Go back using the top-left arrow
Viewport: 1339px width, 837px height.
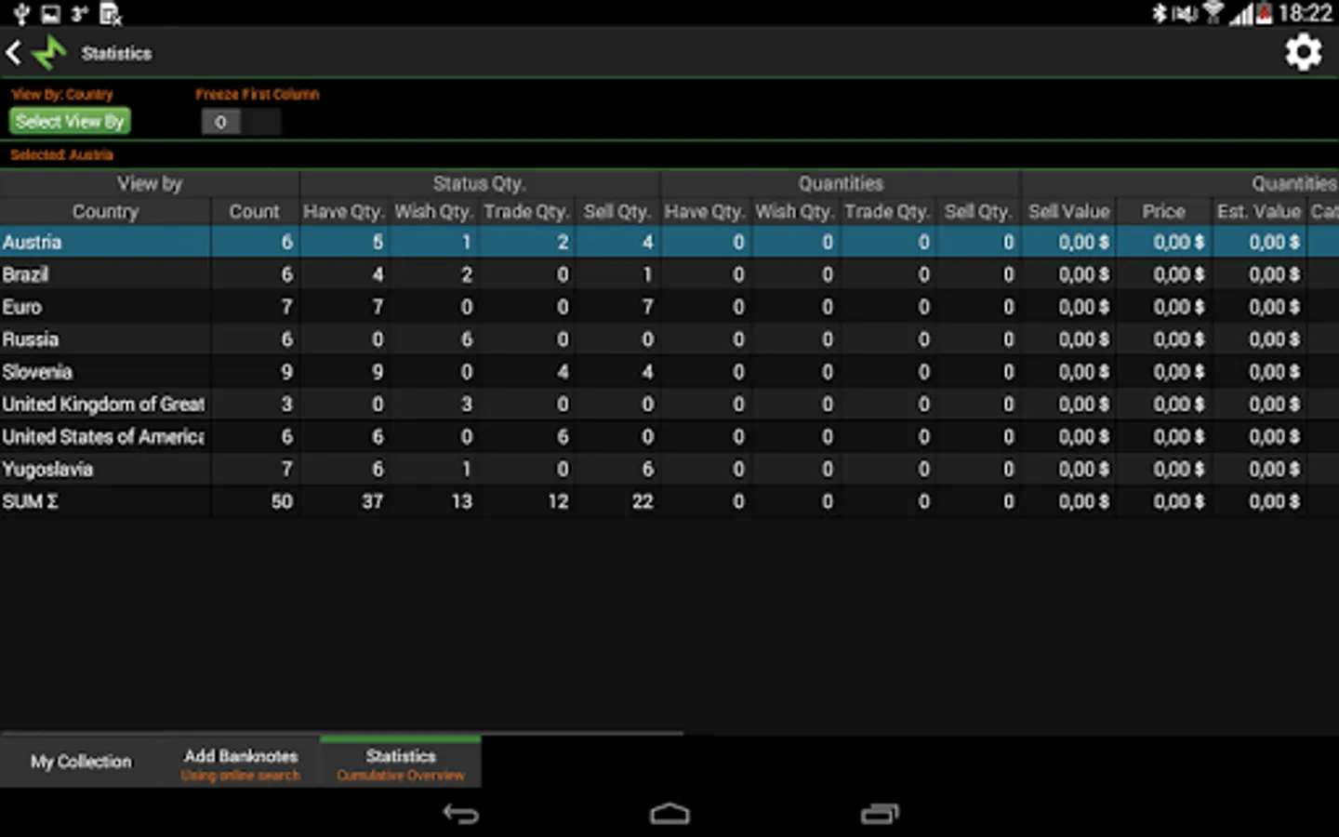[13, 52]
